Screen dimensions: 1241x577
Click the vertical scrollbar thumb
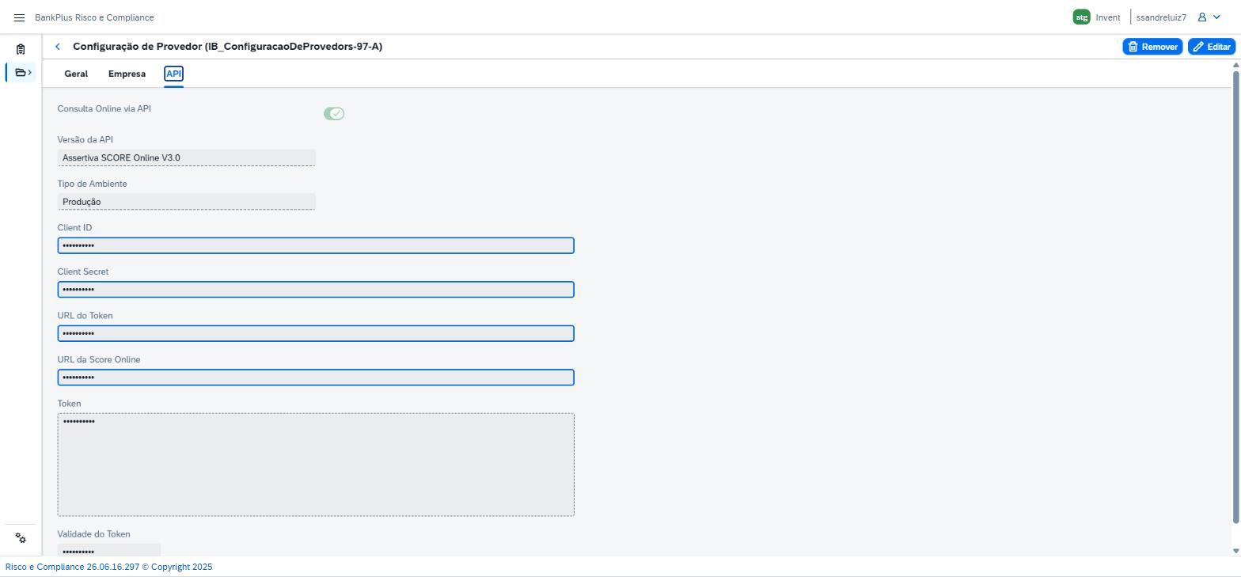[x=1236, y=298]
